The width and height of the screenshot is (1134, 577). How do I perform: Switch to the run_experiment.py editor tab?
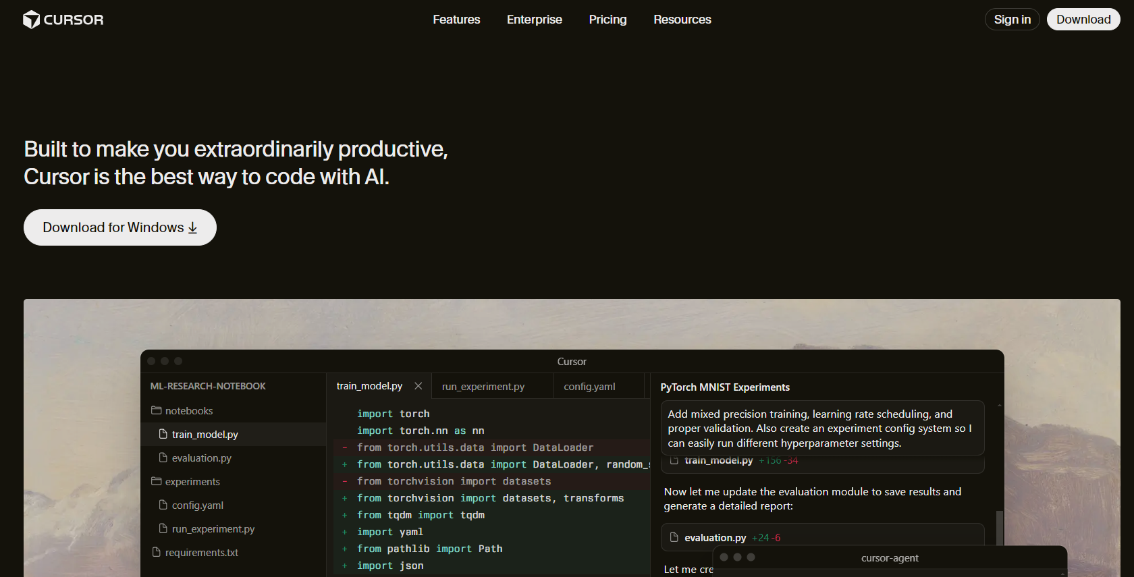483,387
